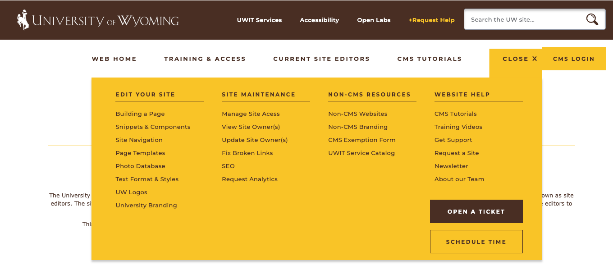Screen dimensions: 613x279
Task: Click the NON-CMS RESOURCES heading
Action: [370, 94]
